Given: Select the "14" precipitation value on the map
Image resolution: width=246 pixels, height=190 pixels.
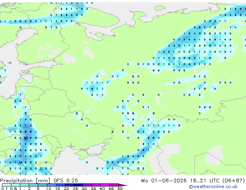Looking at the screenshot, I should click(21, 162).
